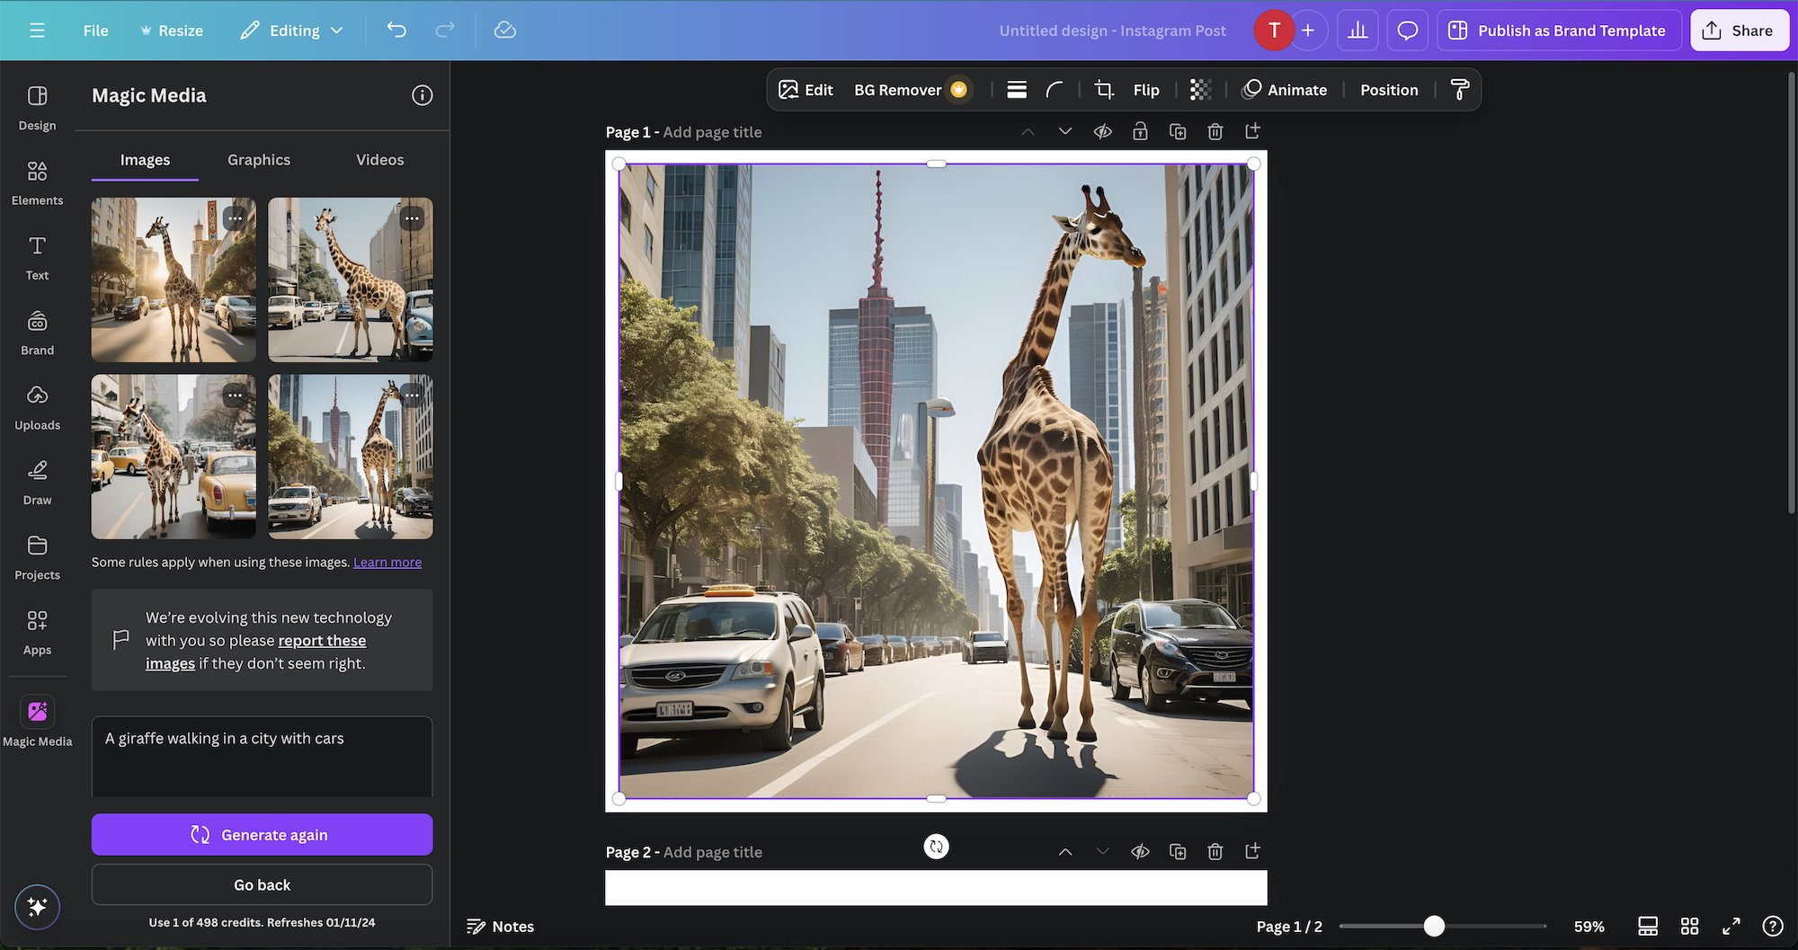
Task: Open the Learn more link
Action: pos(387,562)
